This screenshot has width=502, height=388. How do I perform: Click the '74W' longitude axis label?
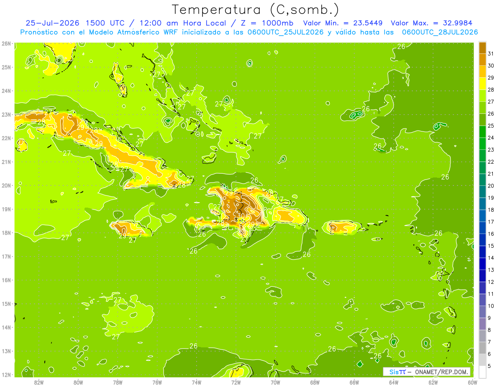click(x=197, y=382)
